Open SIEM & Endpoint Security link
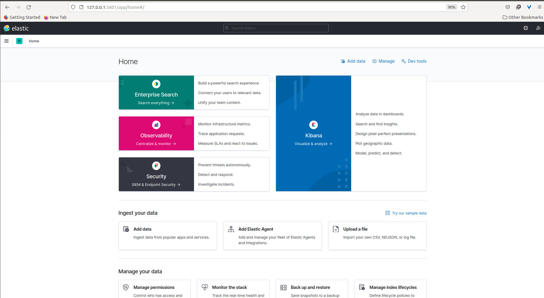This screenshot has width=544, height=298. coord(156,185)
